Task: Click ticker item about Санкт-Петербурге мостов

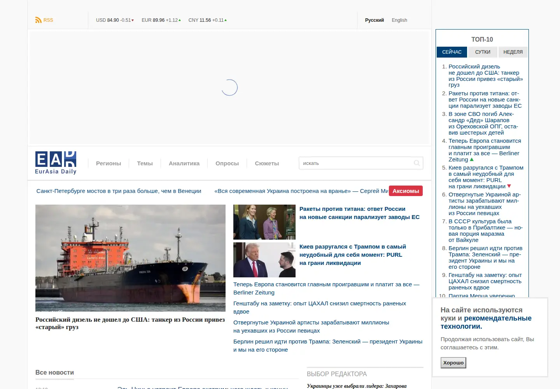Action: click(119, 191)
